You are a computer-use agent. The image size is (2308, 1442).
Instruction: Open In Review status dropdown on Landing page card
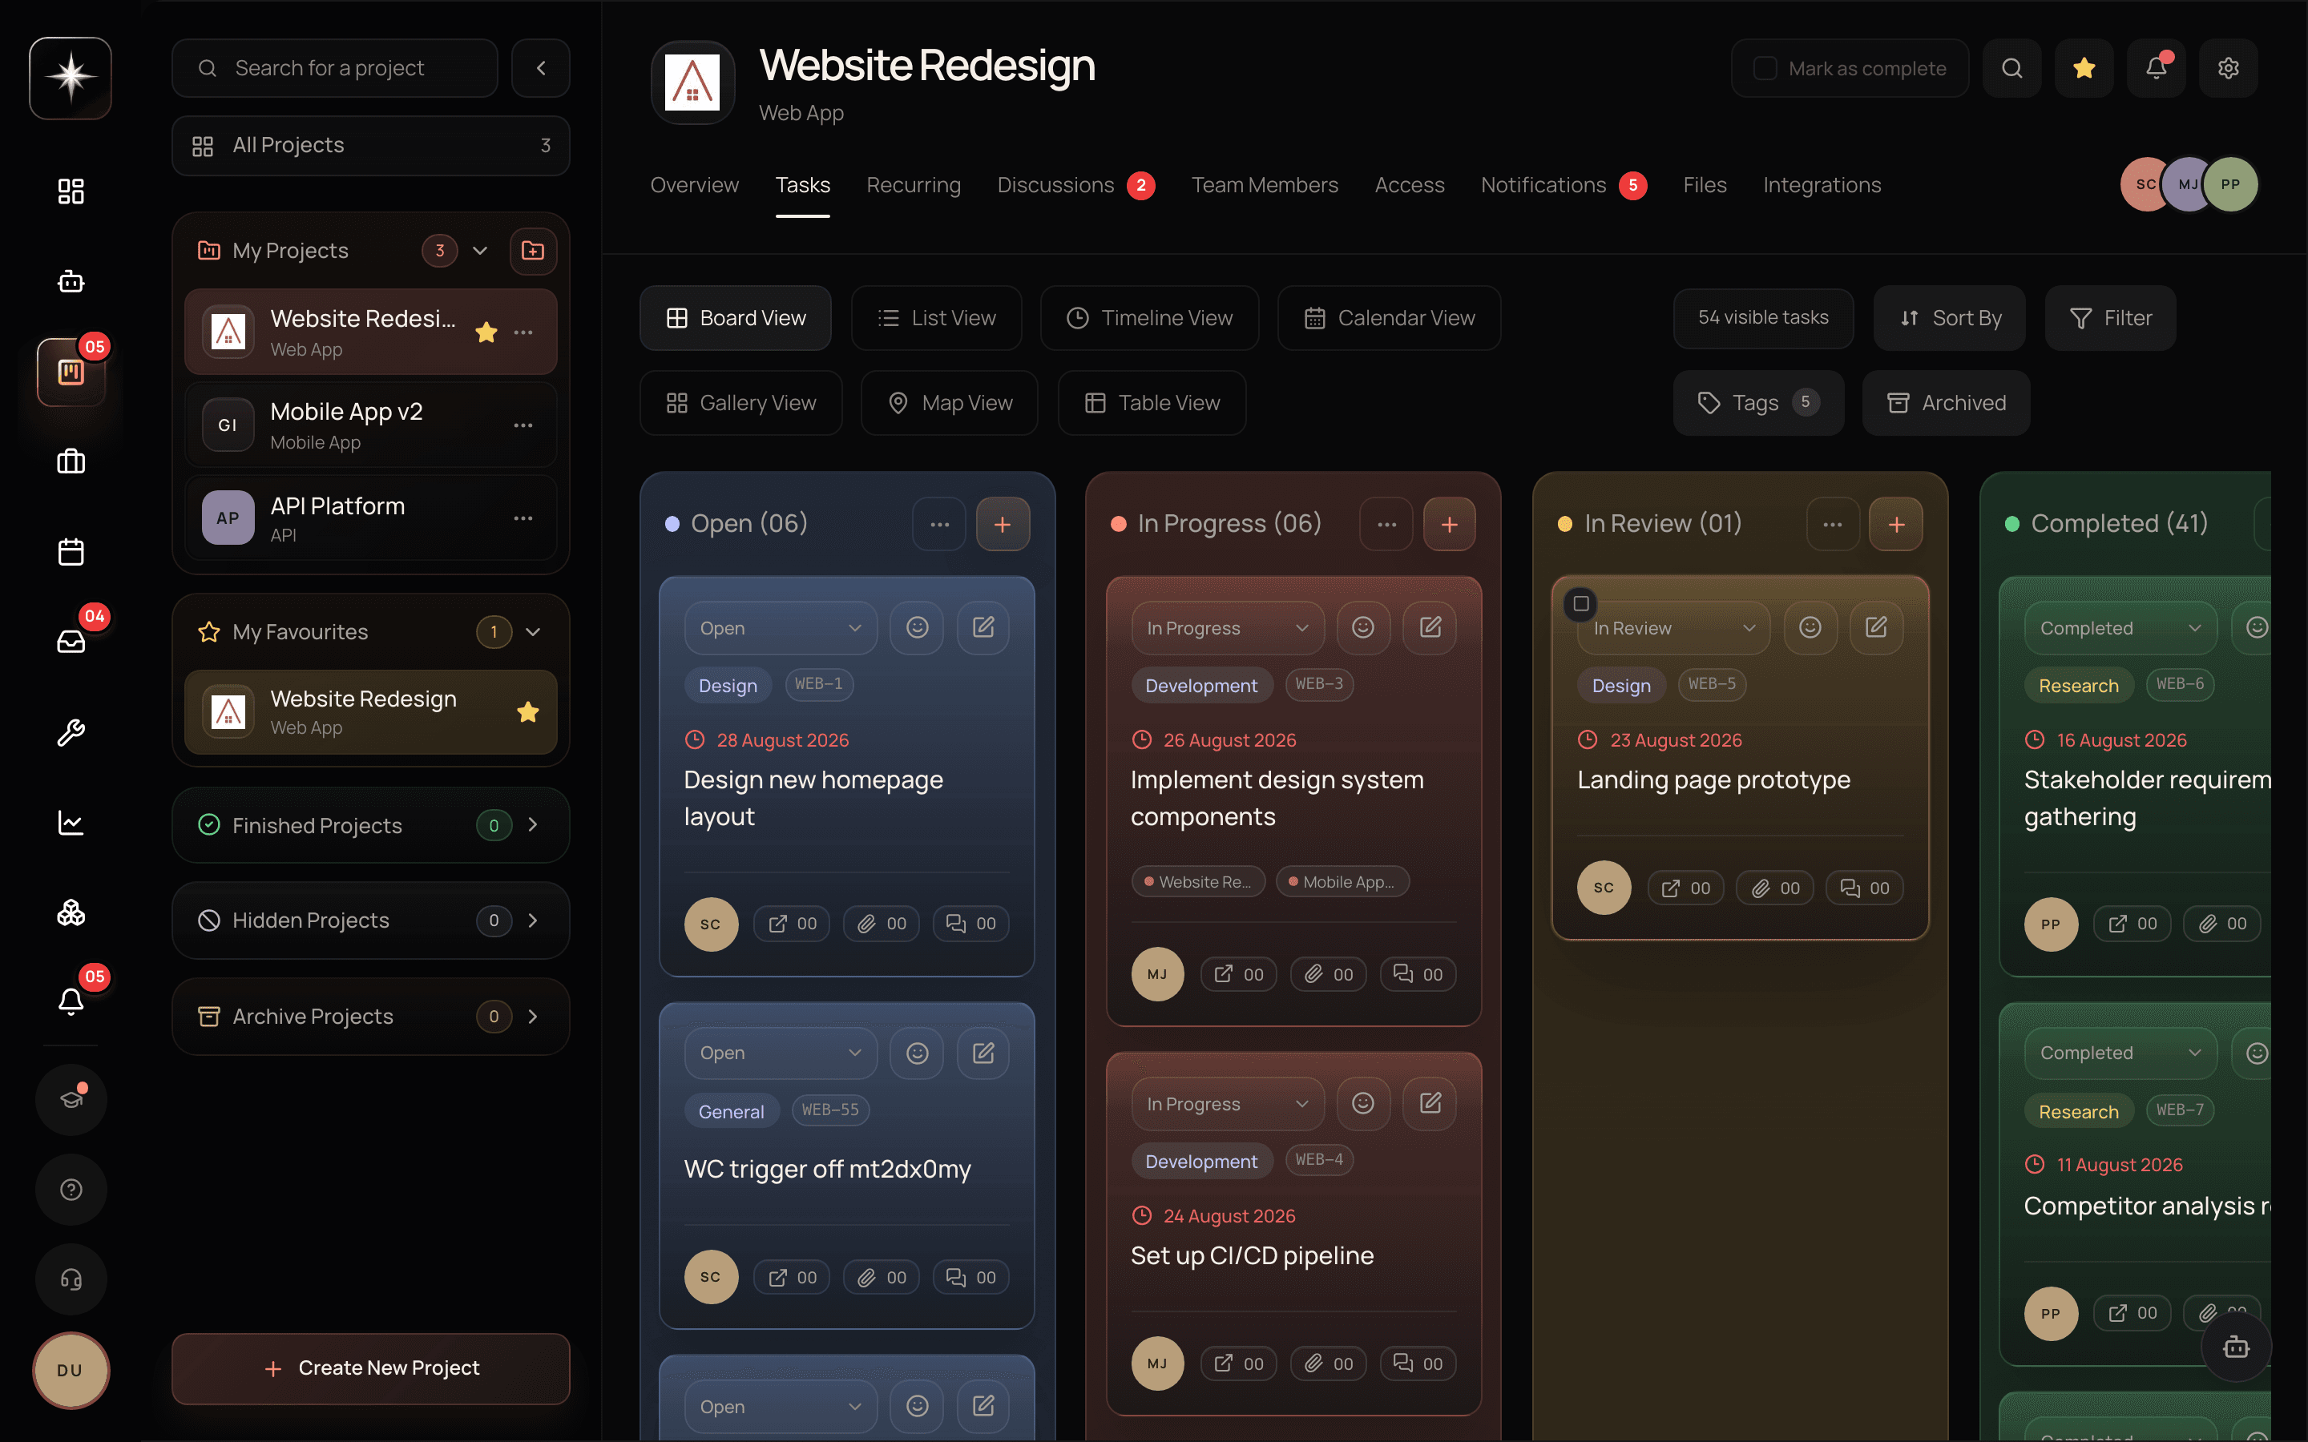[1674, 627]
